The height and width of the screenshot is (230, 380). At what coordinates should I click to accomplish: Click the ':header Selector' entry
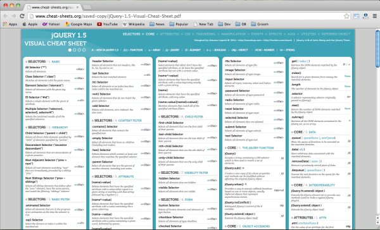[103, 61]
